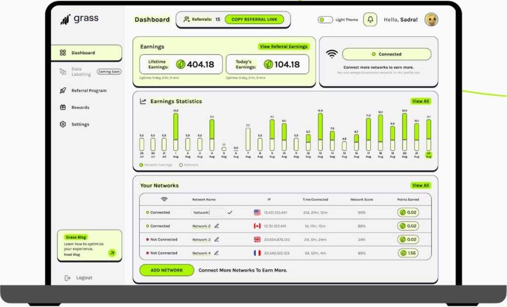Image resolution: width=507 pixels, height=307 pixels.
Task: Open the Referral Program sidebar item
Action: coord(83,91)
